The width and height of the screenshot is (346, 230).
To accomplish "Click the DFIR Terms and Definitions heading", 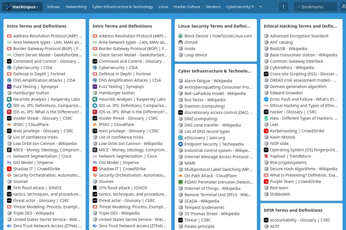I will coord(293,210).
